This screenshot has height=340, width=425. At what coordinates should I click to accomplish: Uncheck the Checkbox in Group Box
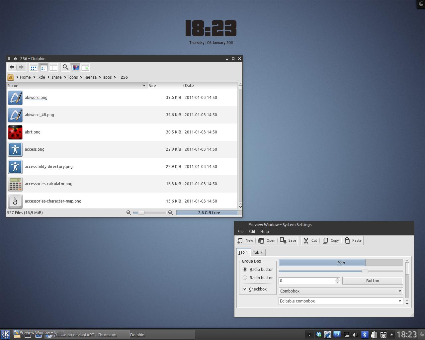coord(245,289)
